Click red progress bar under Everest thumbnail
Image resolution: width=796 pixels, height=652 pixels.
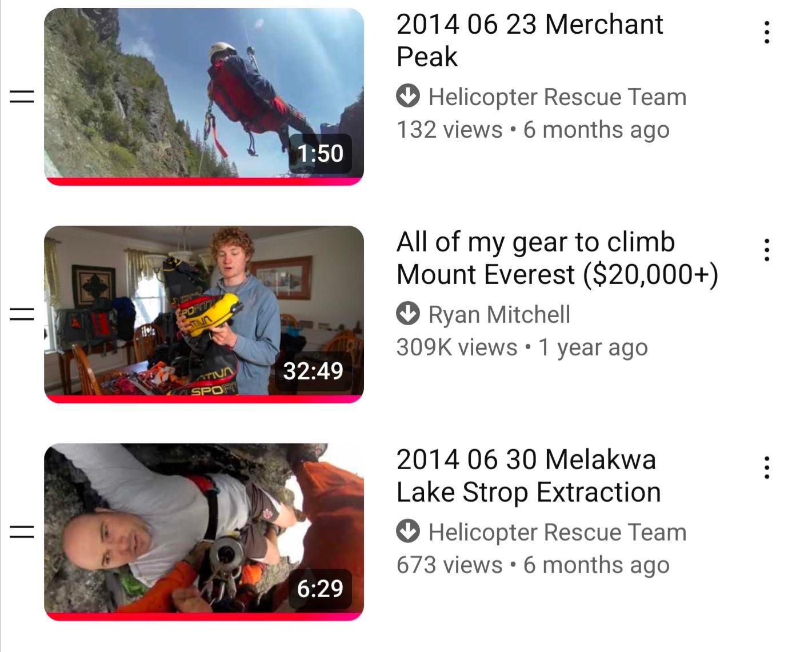pyautogui.click(x=204, y=399)
